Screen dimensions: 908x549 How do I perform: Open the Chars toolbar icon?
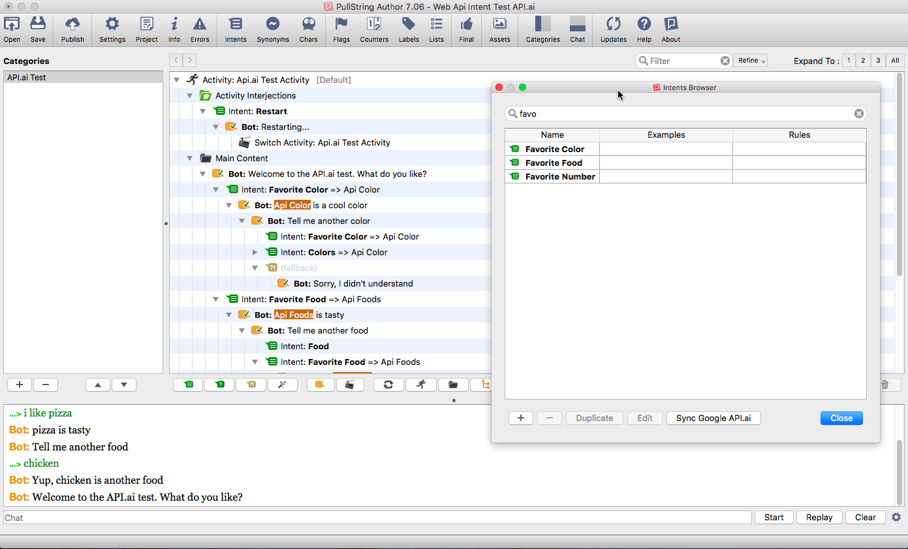[x=309, y=29]
